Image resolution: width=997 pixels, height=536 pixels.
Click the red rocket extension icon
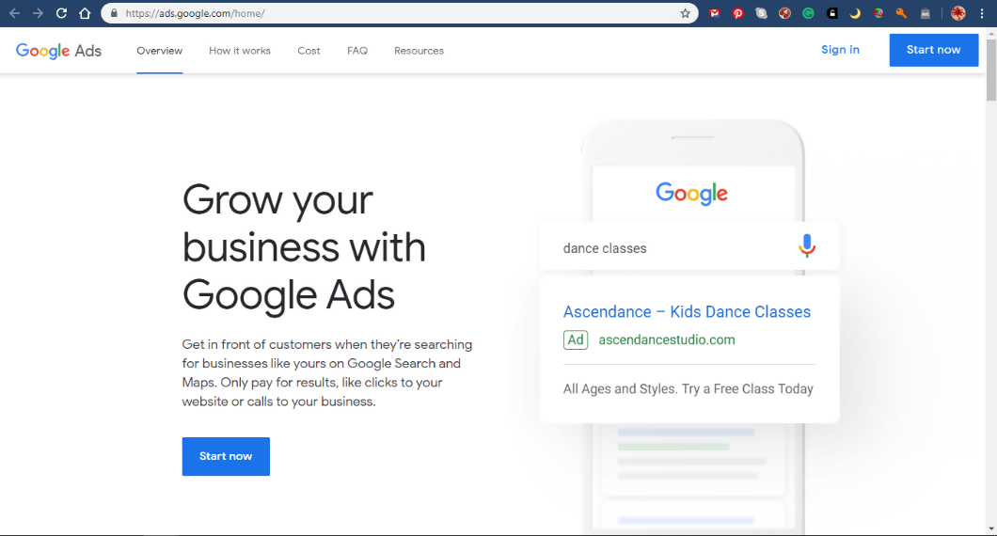784,13
